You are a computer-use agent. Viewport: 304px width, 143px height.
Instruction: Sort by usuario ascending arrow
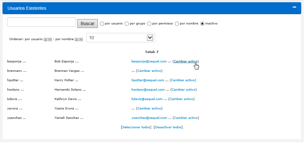(x=45, y=40)
